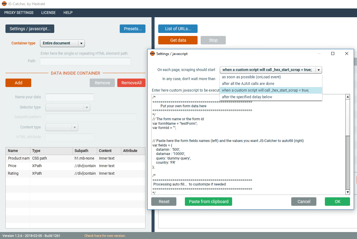Click the "datamin : '500'," script line

coord(168,150)
